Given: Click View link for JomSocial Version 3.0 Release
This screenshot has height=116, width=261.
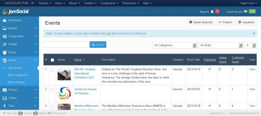Looking at the screenshot, I should (x=252, y=89).
